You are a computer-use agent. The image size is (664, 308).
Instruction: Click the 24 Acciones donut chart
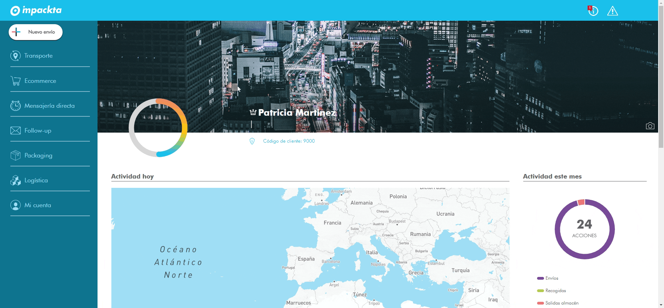pyautogui.click(x=584, y=229)
